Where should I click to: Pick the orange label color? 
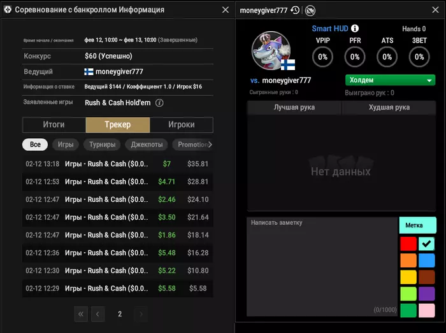pos(408,260)
